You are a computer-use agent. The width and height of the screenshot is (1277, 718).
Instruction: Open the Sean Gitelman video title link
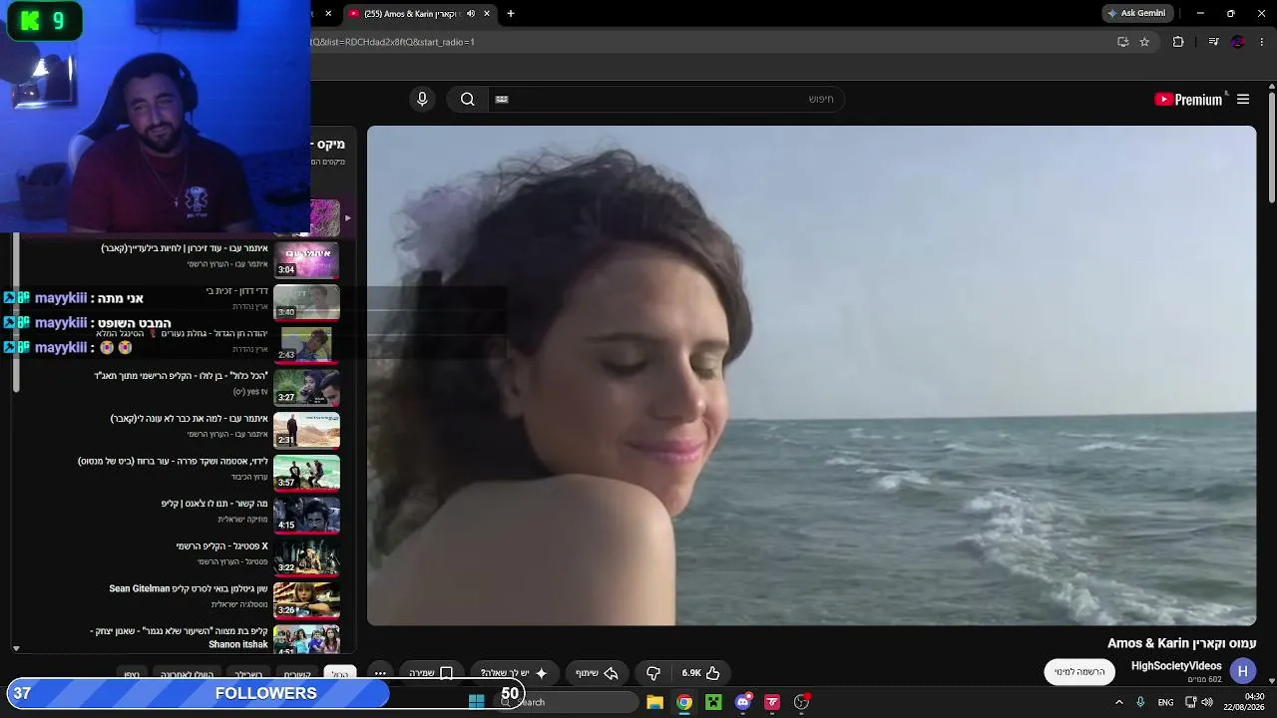pos(189,588)
